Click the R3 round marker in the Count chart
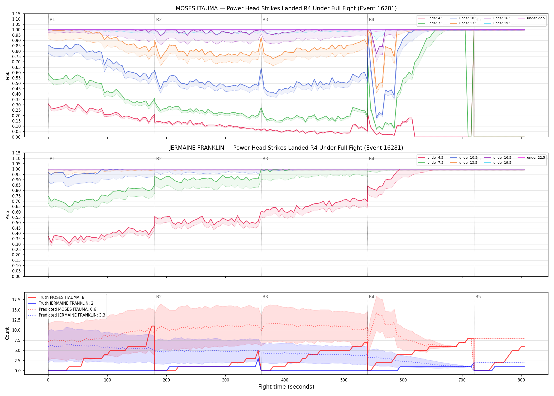554x396 pixels. coord(265,297)
